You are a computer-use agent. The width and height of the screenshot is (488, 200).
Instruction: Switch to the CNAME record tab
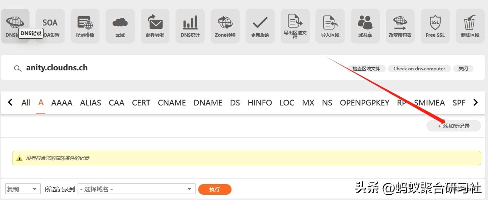pyautogui.click(x=172, y=102)
